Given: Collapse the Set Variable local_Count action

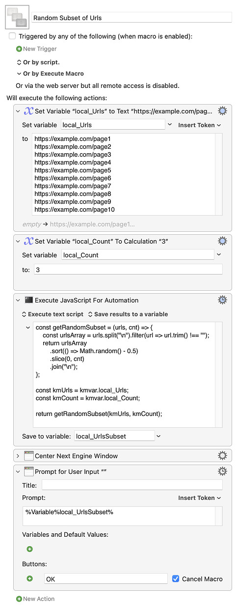Looking at the screenshot, I should (x=18, y=241).
